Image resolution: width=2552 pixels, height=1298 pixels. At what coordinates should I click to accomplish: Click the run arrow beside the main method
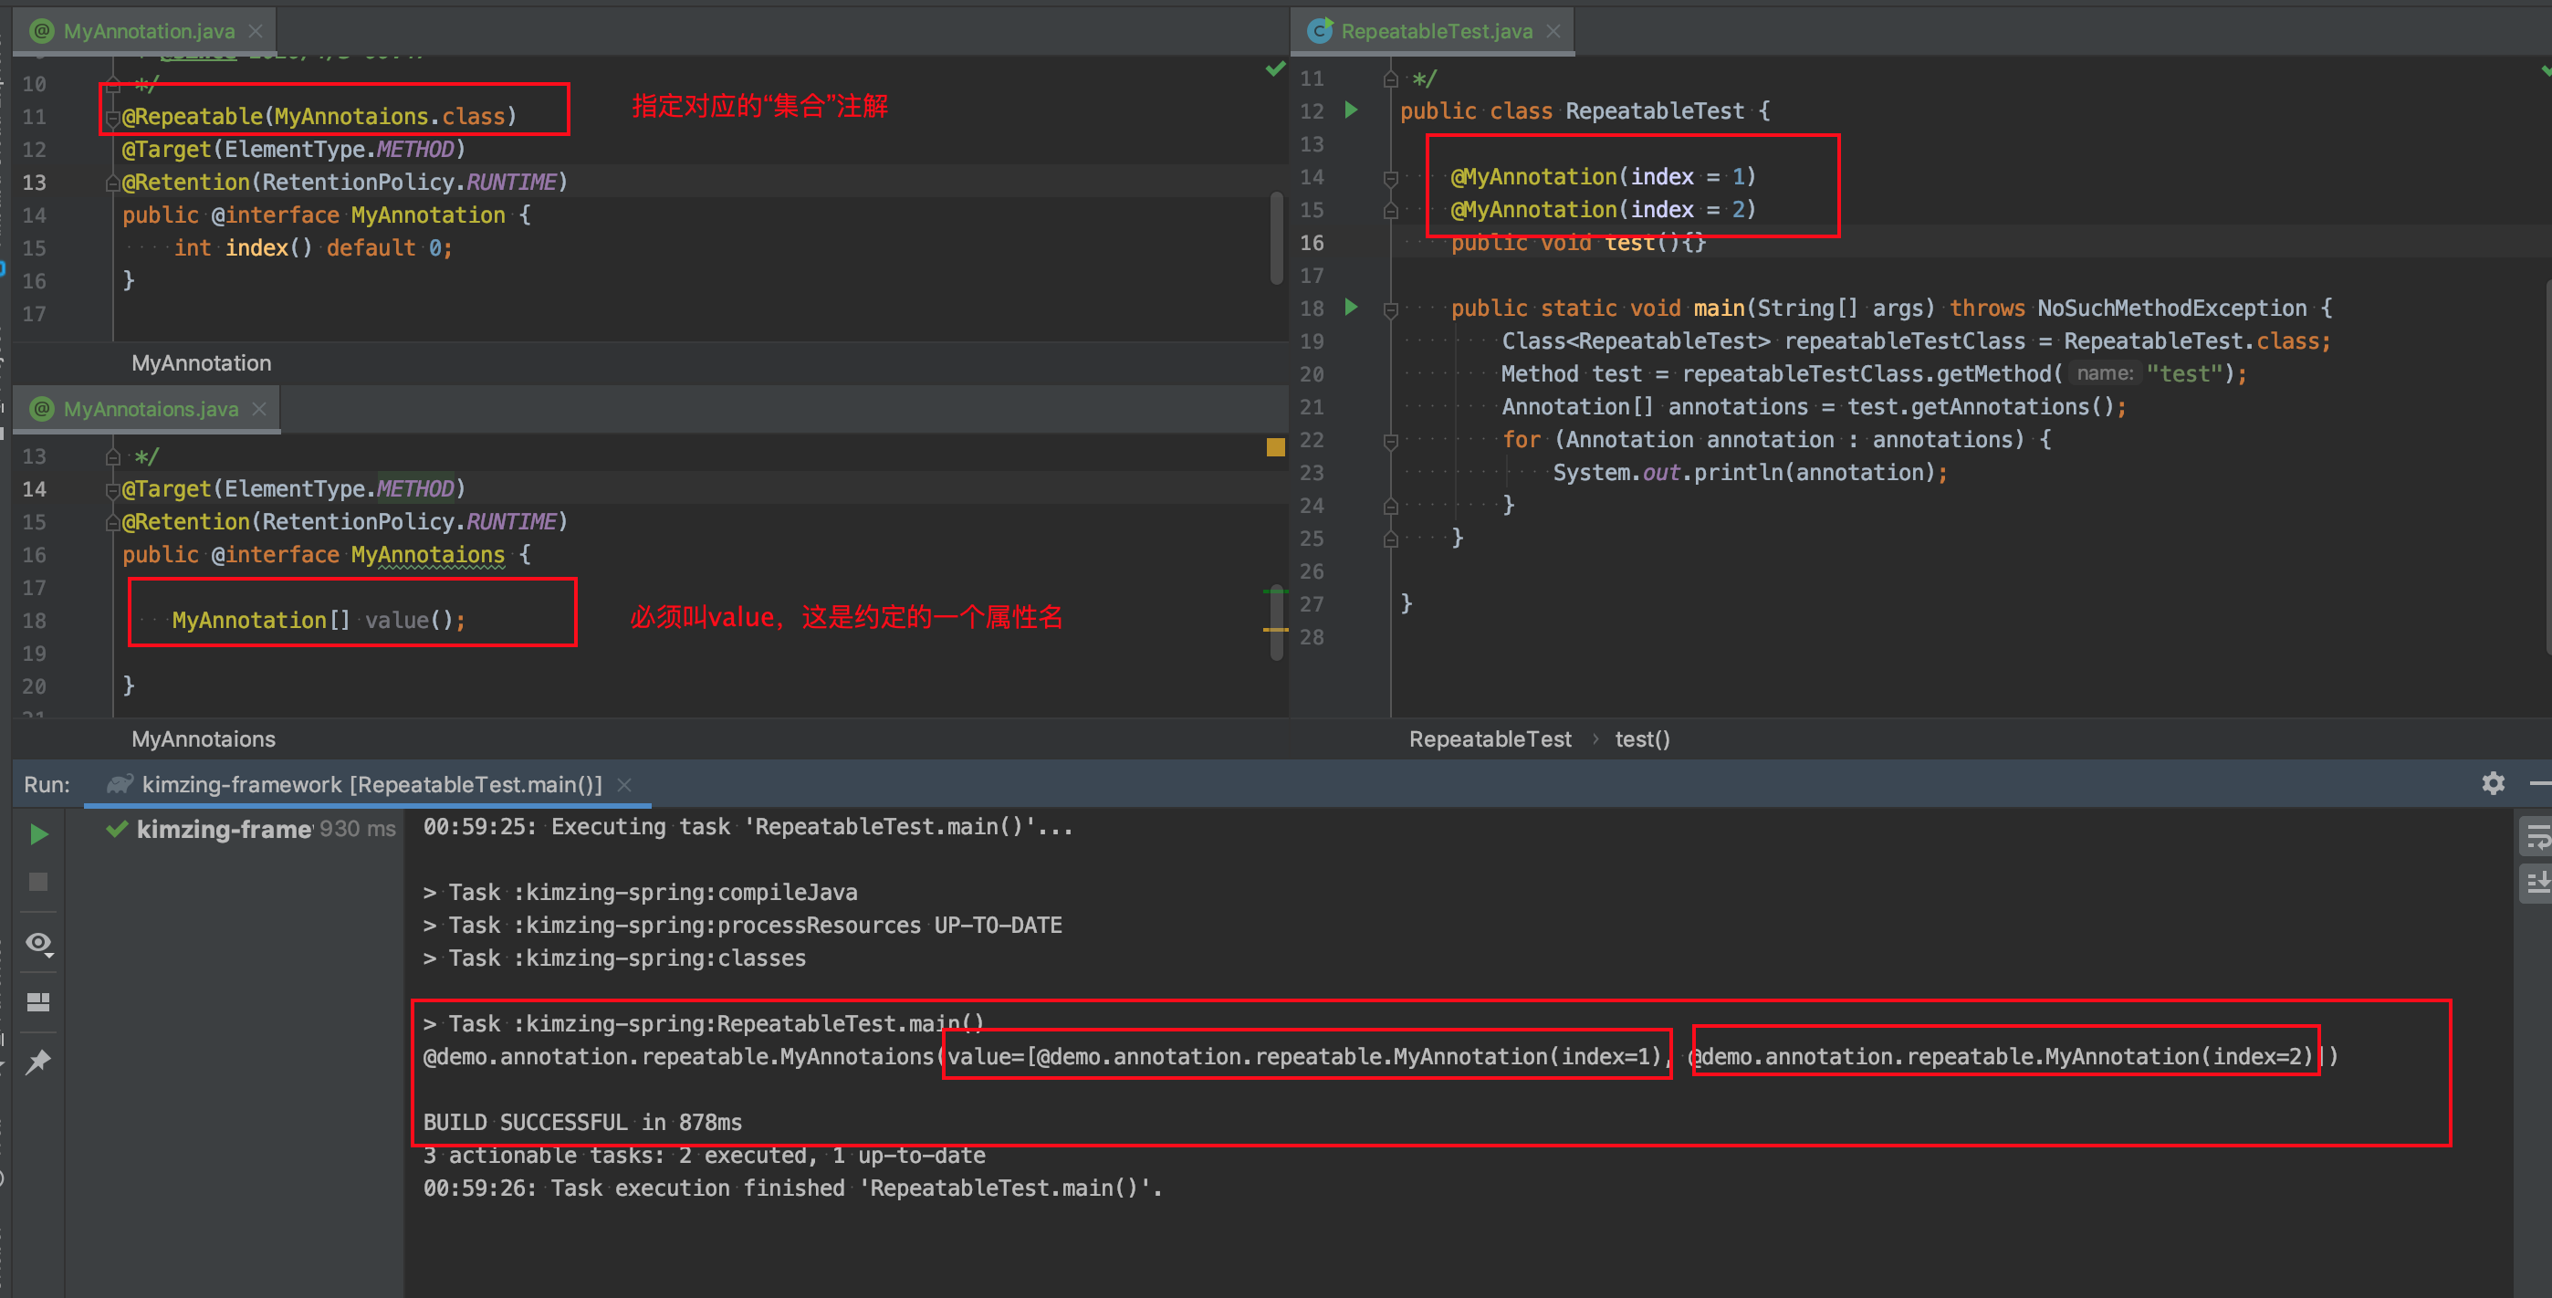(x=1351, y=308)
